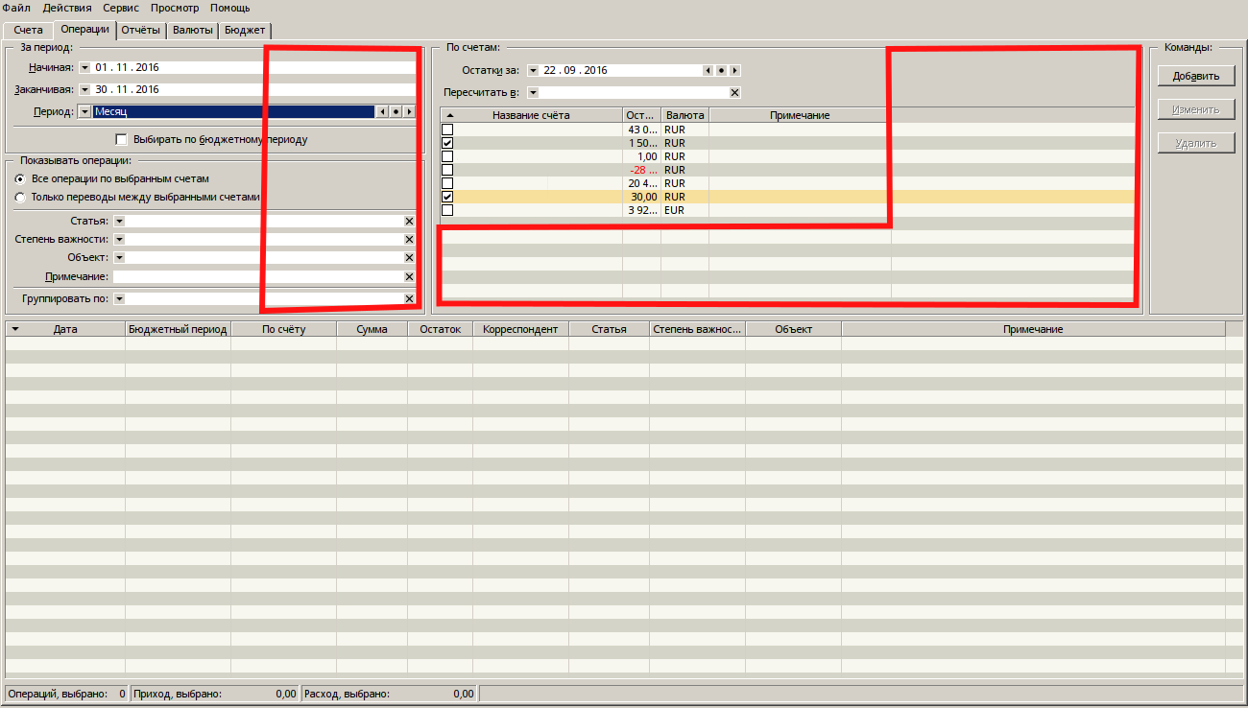This screenshot has height=708, width=1248.
Task: Clear the Группировать по field
Action: coord(409,299)
